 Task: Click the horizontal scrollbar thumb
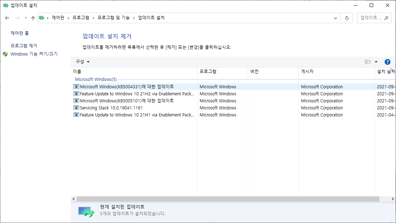click(228, 199)
